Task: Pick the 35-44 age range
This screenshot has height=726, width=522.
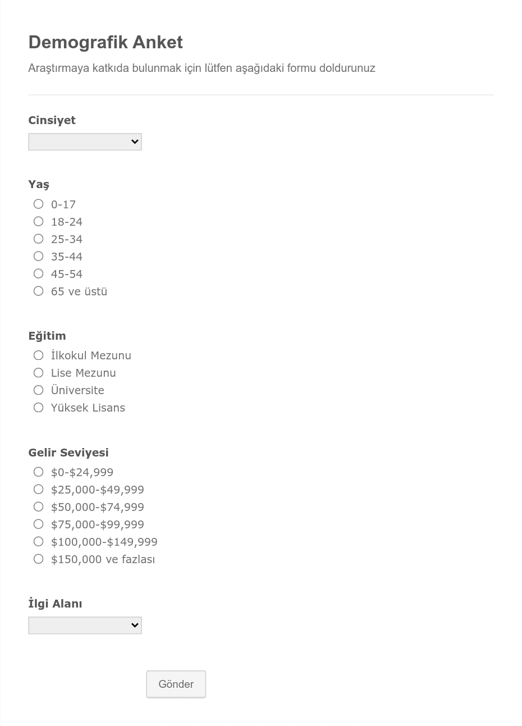Action: coord(38,256)
